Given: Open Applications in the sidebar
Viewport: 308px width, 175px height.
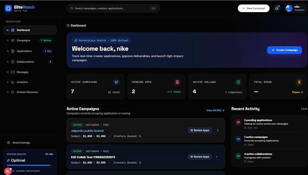Looking at the screenshot, I should [30, 51].
